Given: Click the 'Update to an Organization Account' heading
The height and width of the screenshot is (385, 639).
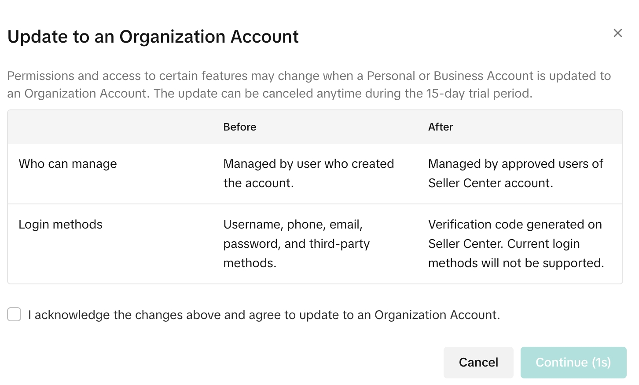Looking at the screenshot, I should click(153, 36).
